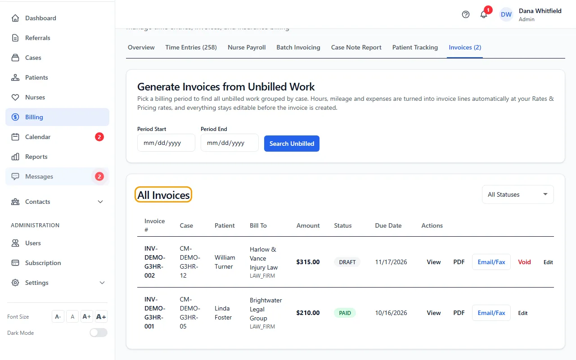Open the Patient Tracking tab
Image resolution: width=576 pixels, height=360 pixels.
[415, 47]
